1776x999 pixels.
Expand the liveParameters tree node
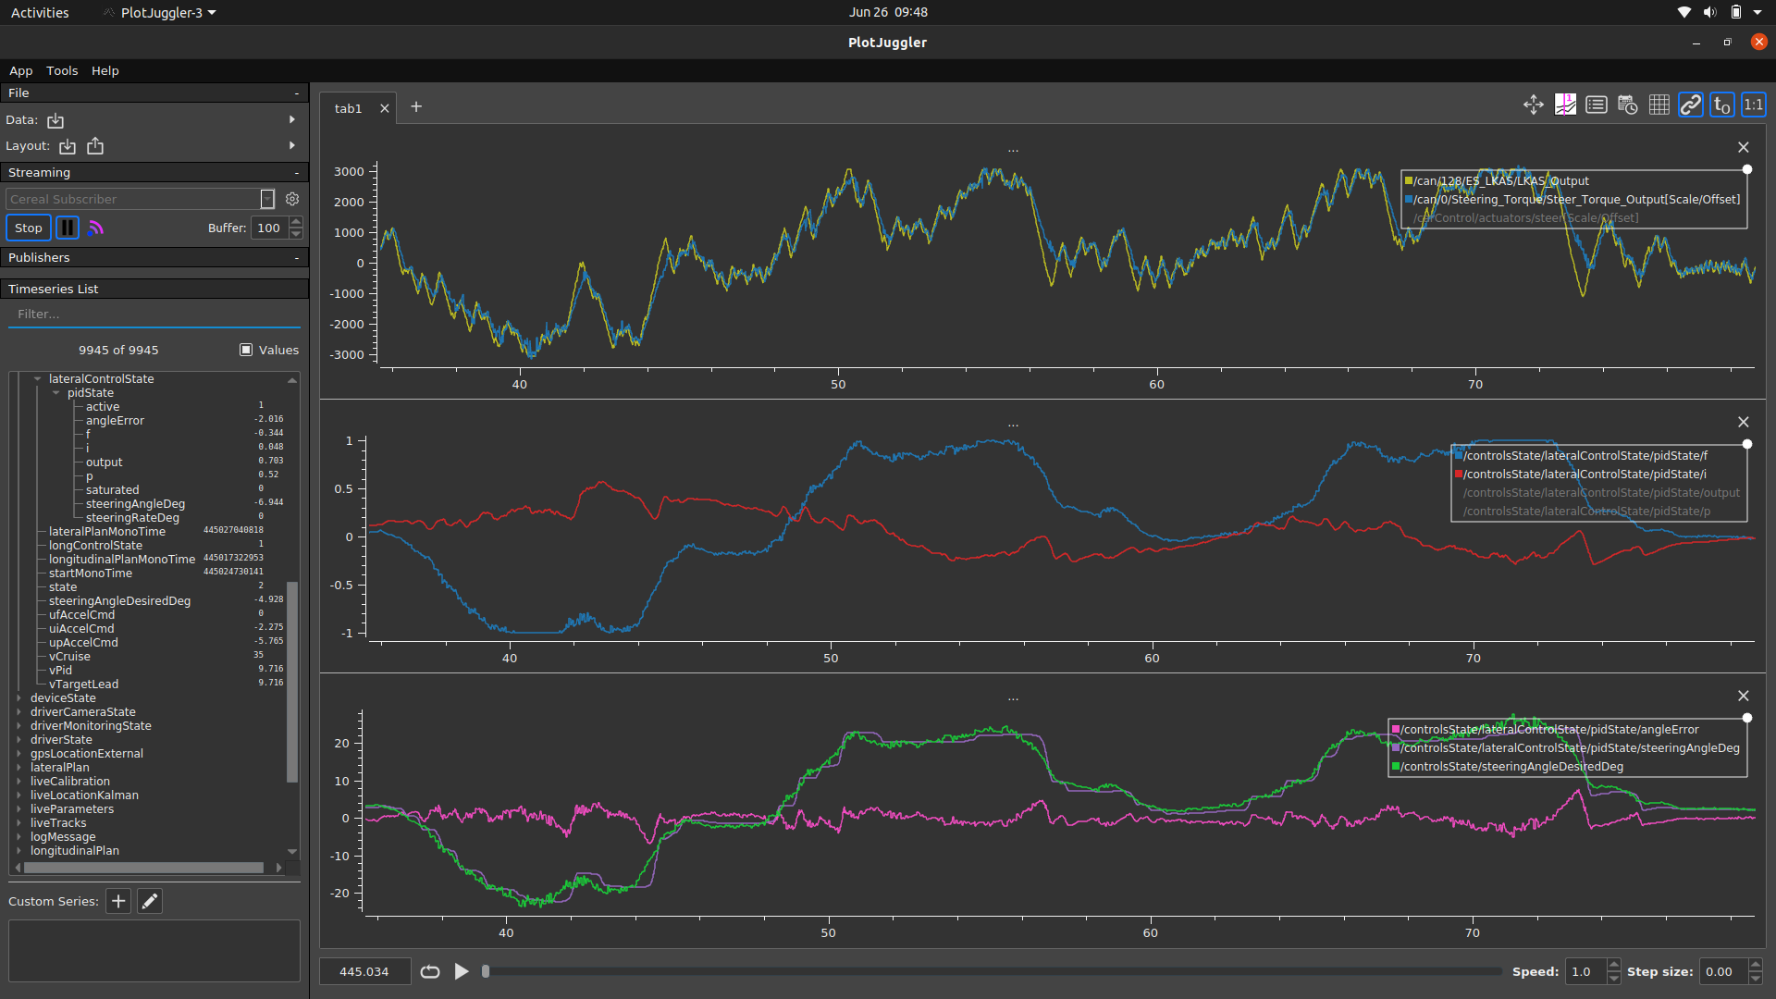point(19,809)
